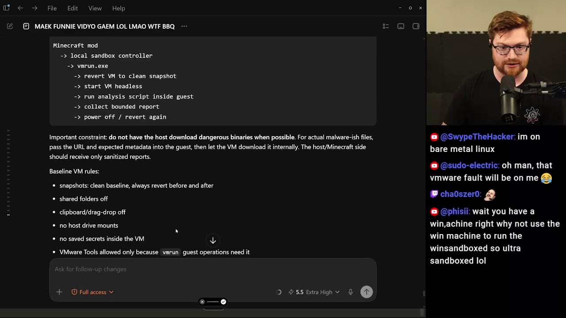Open the File menu

52,8
